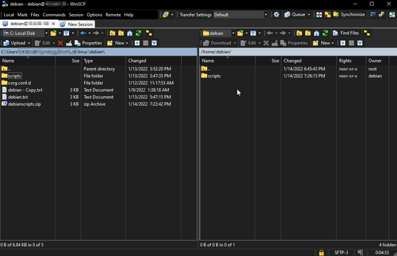Screen dimensions: 397x256
Task: Expand the remote debian directory dropdown
Action: pos(233,33)
